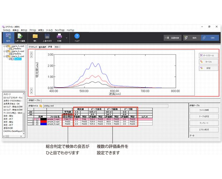This screenshot has width=222, height=179.
Task: Open the 表示(V) menu
Action: 24,30
